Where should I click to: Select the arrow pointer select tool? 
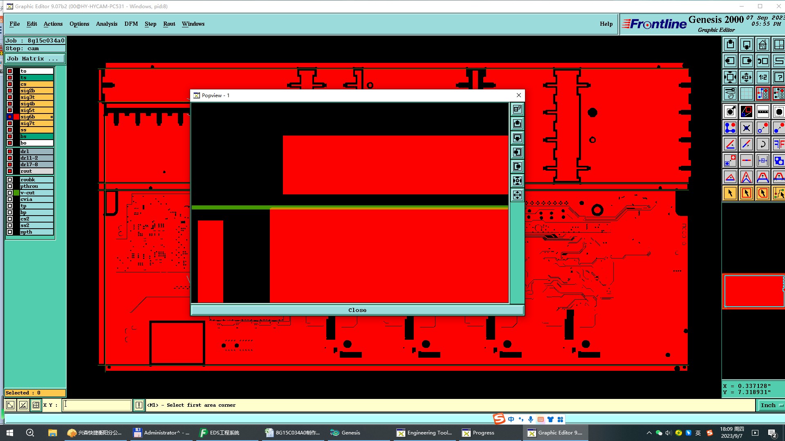(x=730, y=193)
